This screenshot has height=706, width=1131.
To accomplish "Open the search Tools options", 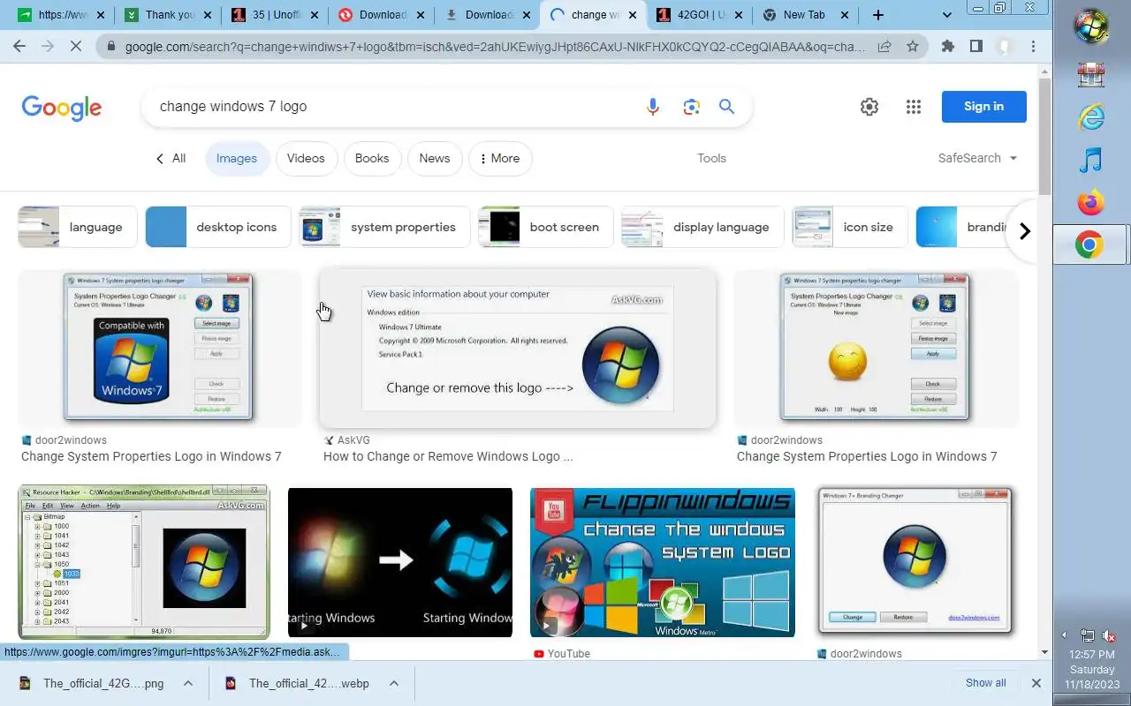I will (x=711, y=158).
